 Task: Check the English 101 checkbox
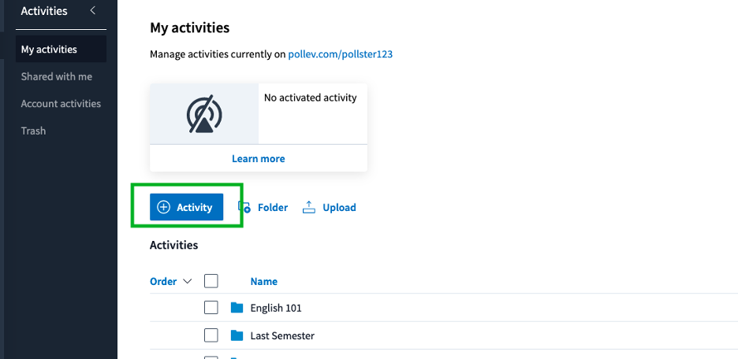click(211, 308)
